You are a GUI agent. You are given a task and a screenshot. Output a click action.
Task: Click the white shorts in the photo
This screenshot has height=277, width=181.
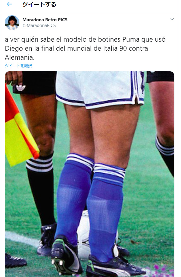[100, 89]
